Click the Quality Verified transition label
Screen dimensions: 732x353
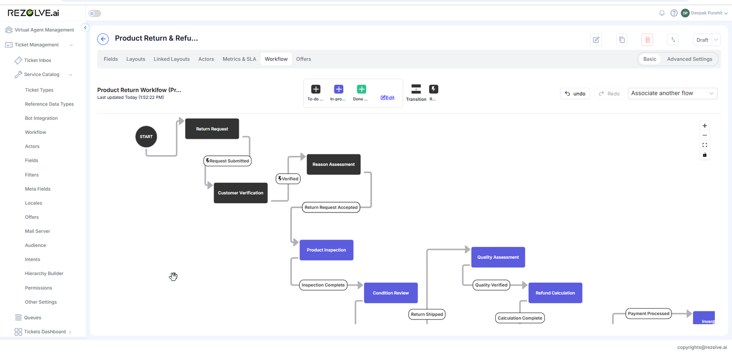pos(491,285)
